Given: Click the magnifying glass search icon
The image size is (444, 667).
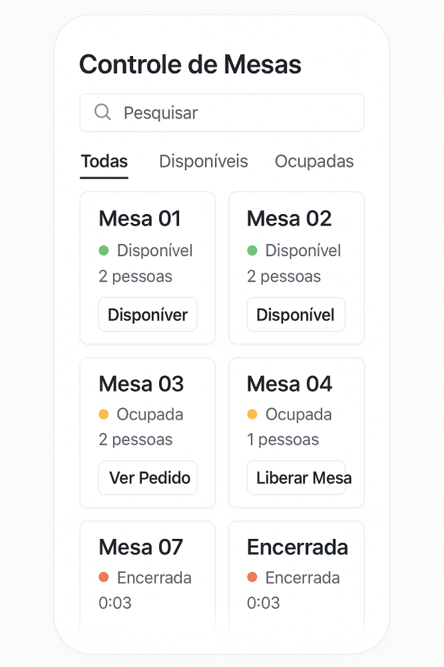Looking at the screenshot, I should pyautogui.click(x=103, y=112).
